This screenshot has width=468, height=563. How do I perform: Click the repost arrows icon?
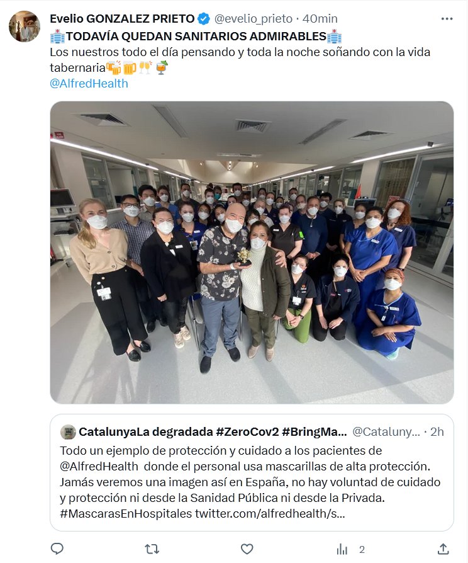(x=152, y=549)
